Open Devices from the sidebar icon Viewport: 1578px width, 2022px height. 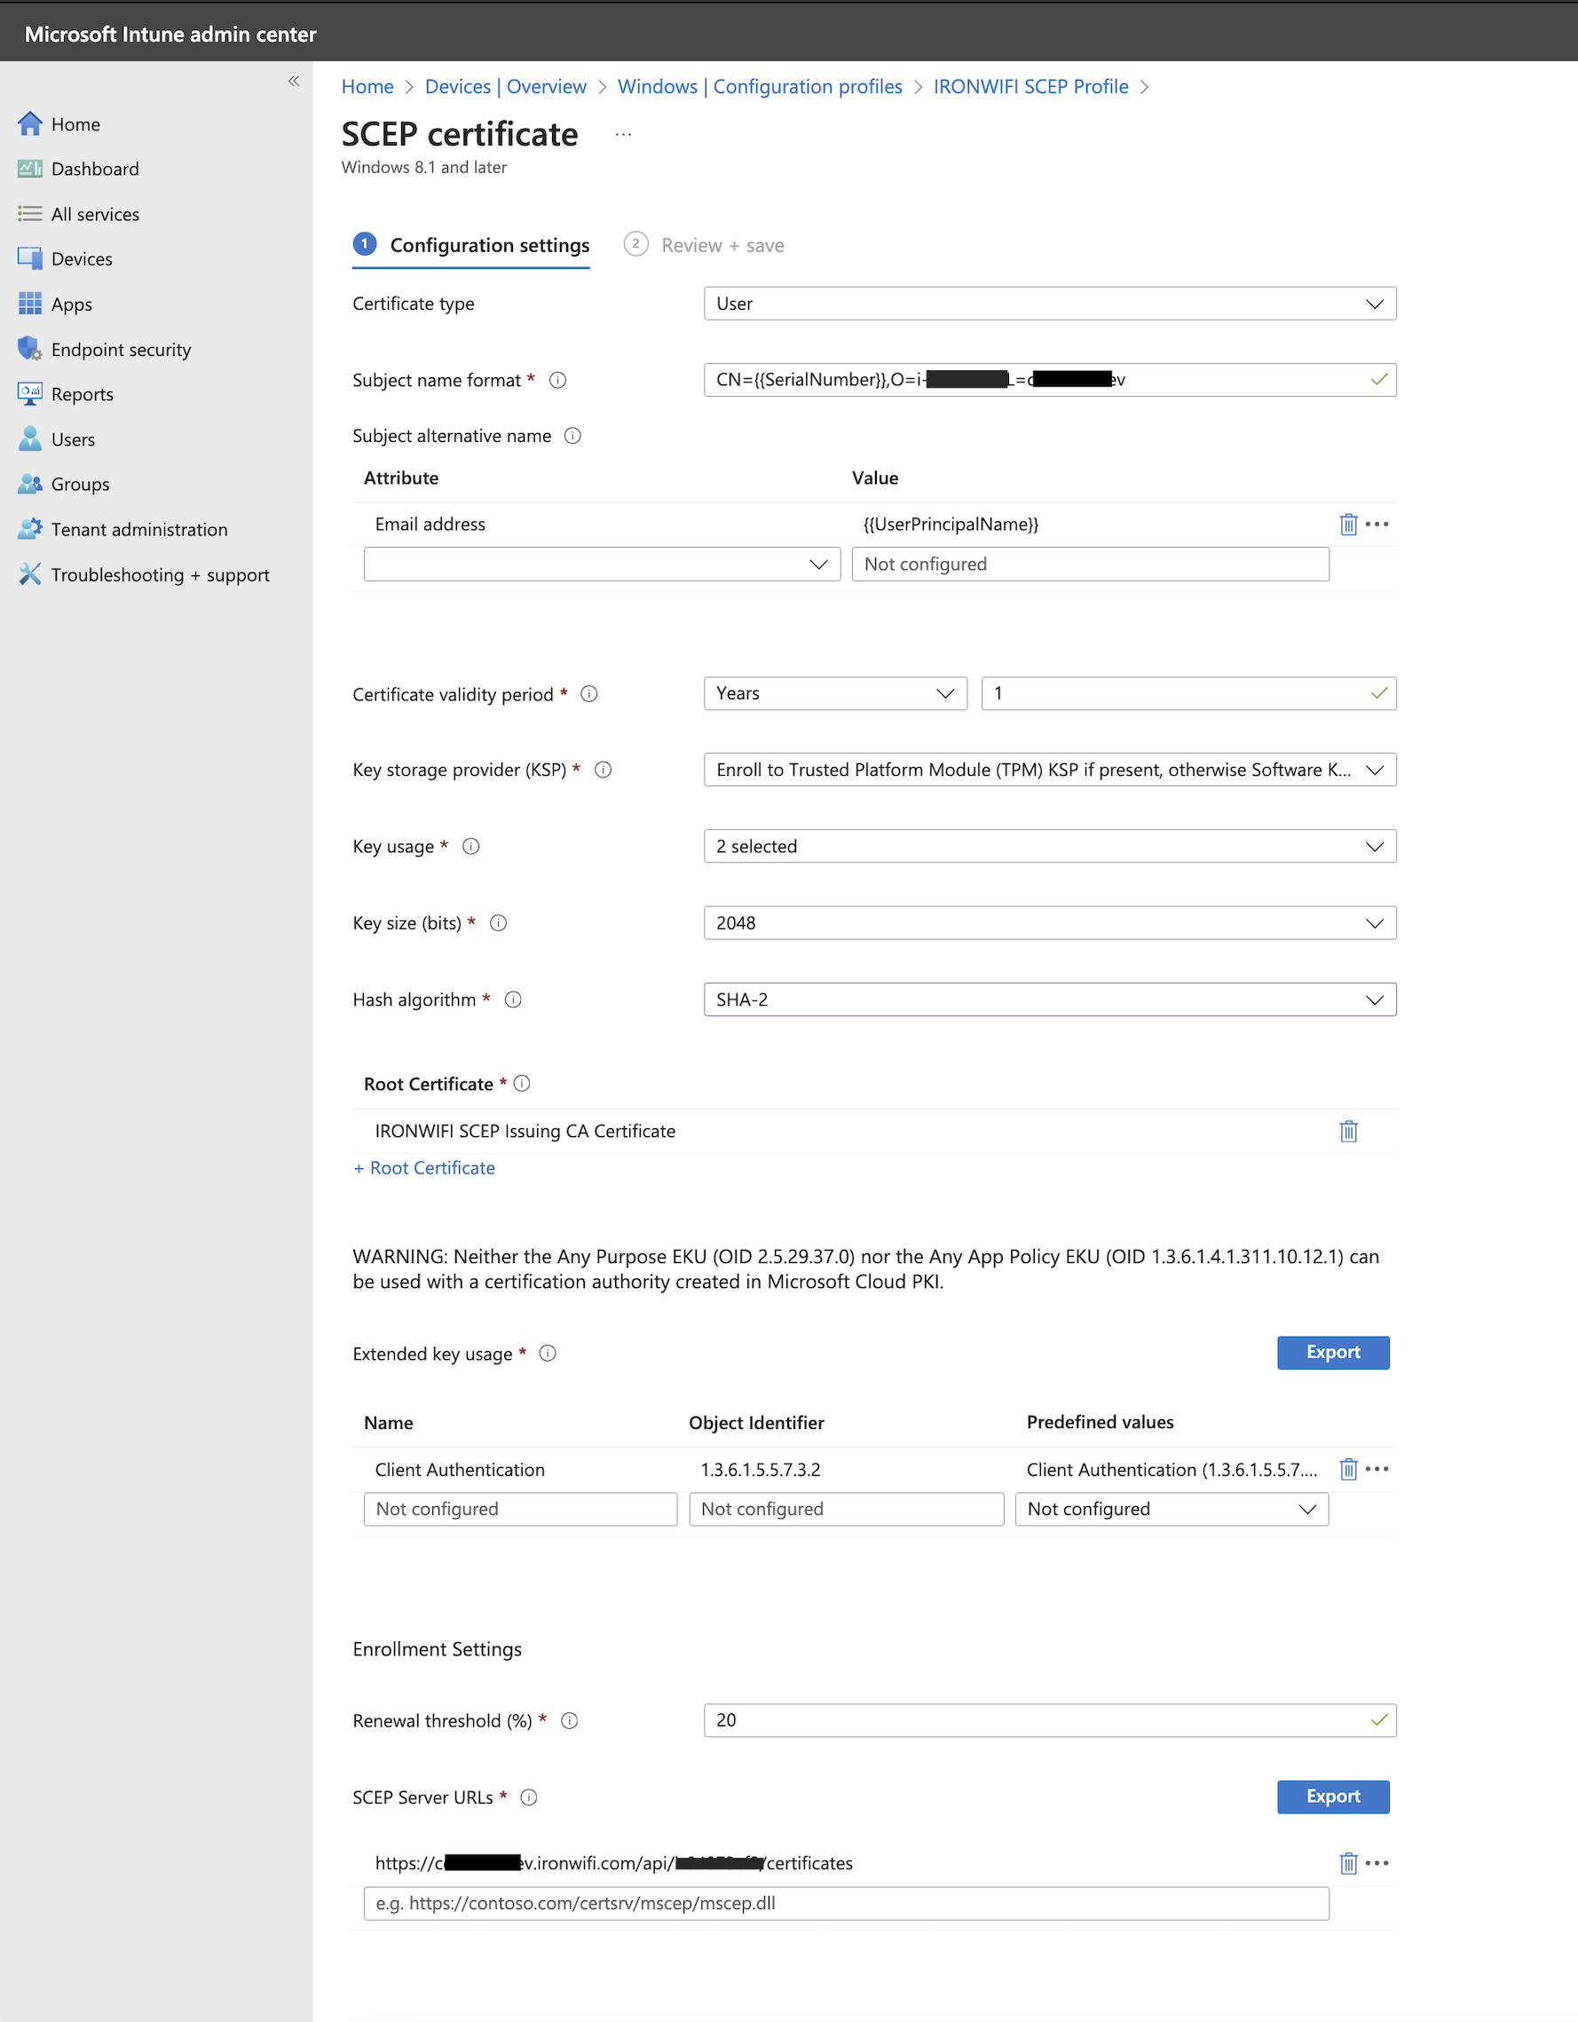pyautogui.click(x=30, y=258)
